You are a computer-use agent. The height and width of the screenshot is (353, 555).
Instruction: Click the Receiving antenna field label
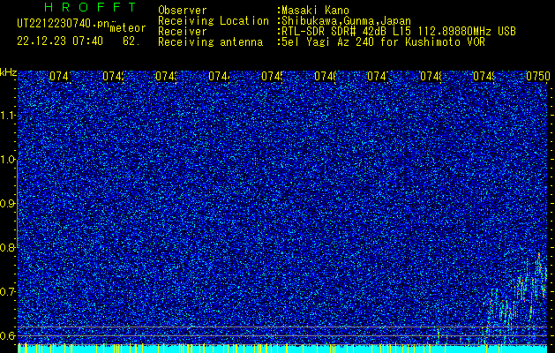[x=210, y=41]
